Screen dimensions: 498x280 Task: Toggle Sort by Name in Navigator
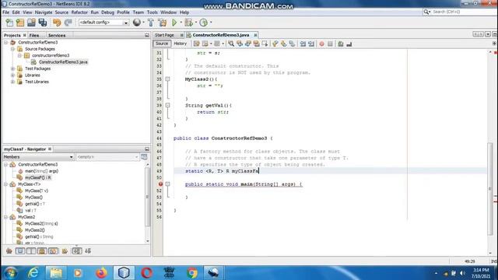point(77,251)
